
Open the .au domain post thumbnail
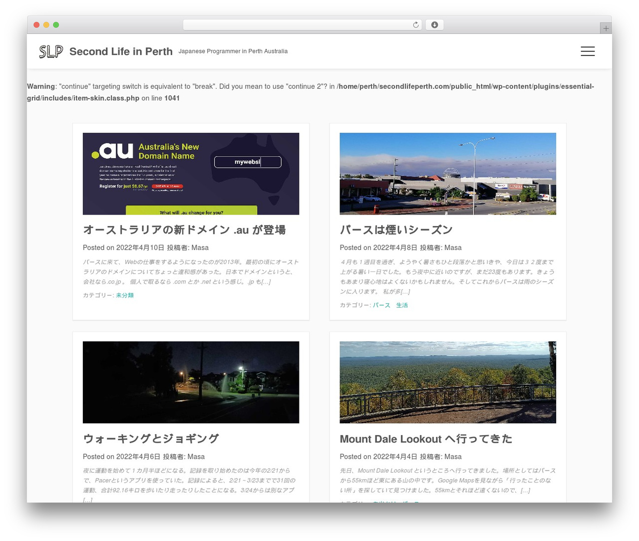tap(191, 174)
